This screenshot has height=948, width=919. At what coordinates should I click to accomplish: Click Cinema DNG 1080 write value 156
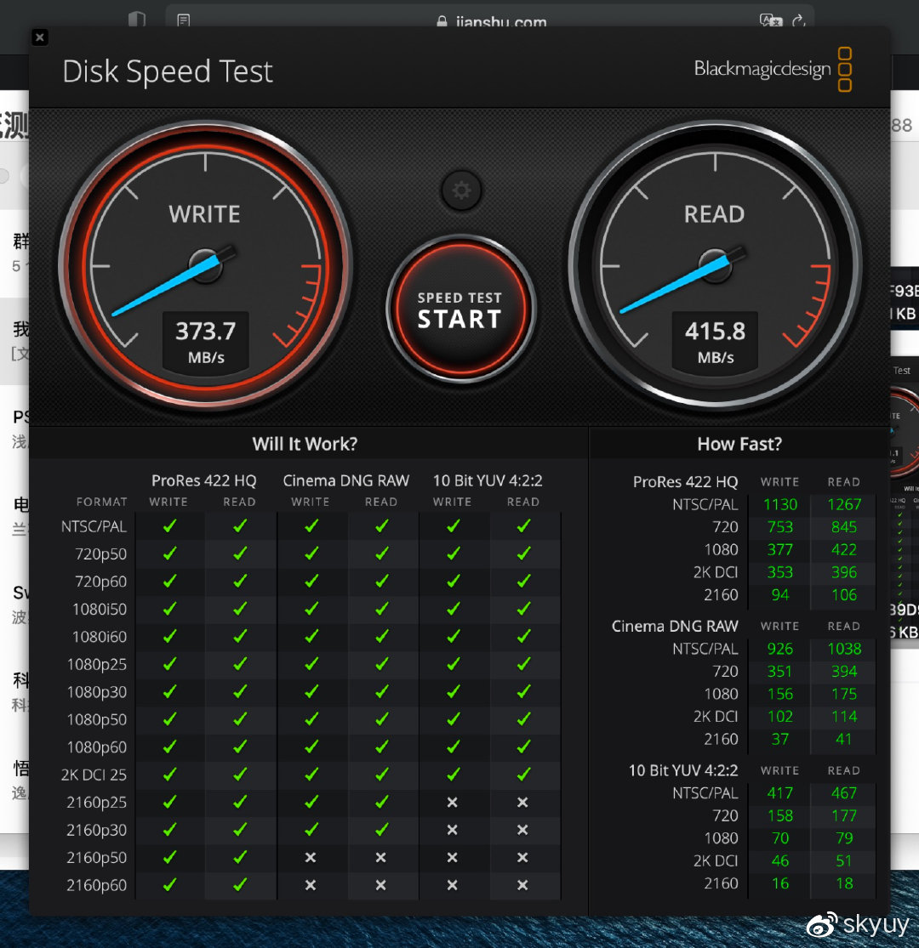pos(780,694)
